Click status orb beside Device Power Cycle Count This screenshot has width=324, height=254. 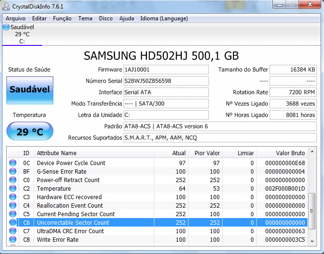[13, 163]
